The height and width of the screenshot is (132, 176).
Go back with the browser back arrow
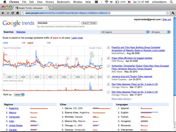[3, 13]
